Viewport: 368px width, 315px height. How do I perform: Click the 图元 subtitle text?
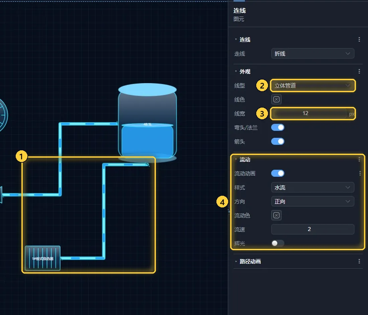click(x=239, y=19)
